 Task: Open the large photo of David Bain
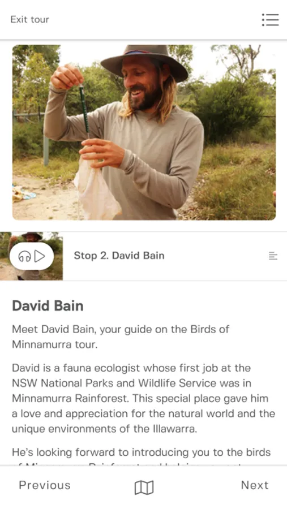144,132
